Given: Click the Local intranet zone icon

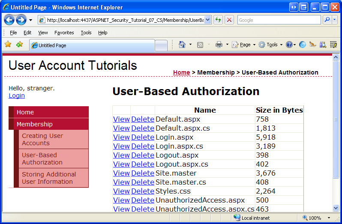Looking at the screenshot, I should 237,217.
